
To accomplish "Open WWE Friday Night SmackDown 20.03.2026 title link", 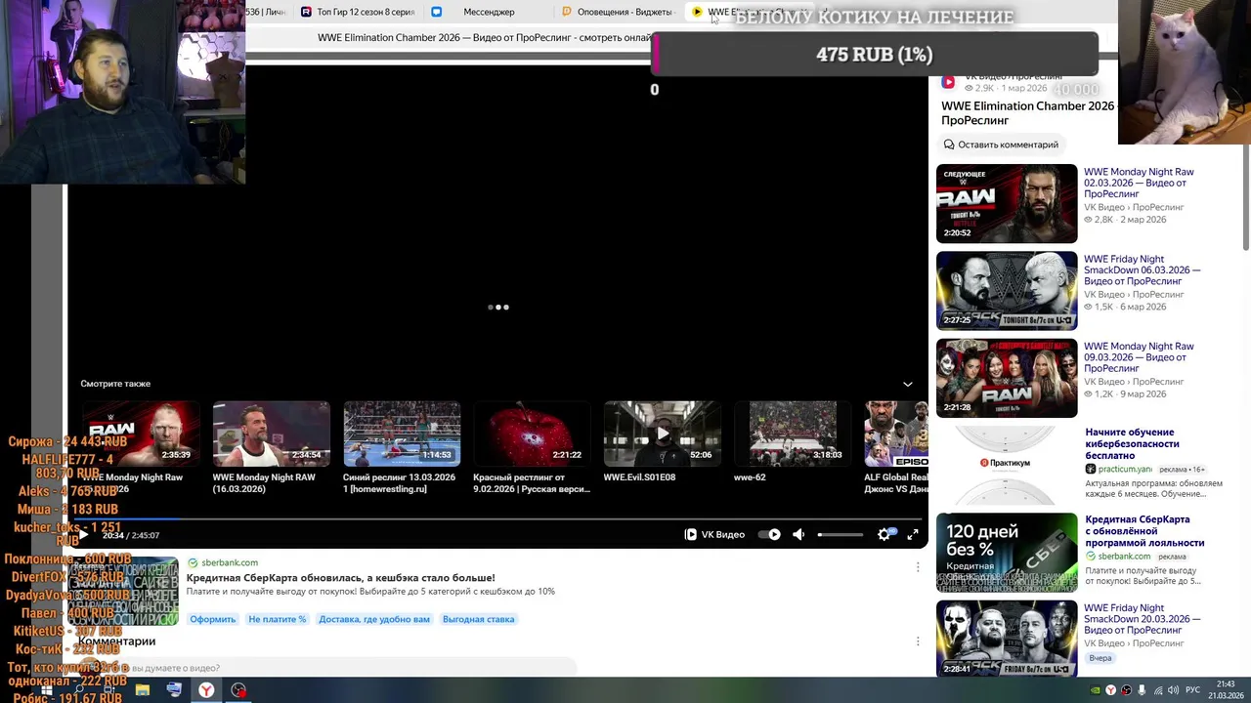I will 1142,619.
